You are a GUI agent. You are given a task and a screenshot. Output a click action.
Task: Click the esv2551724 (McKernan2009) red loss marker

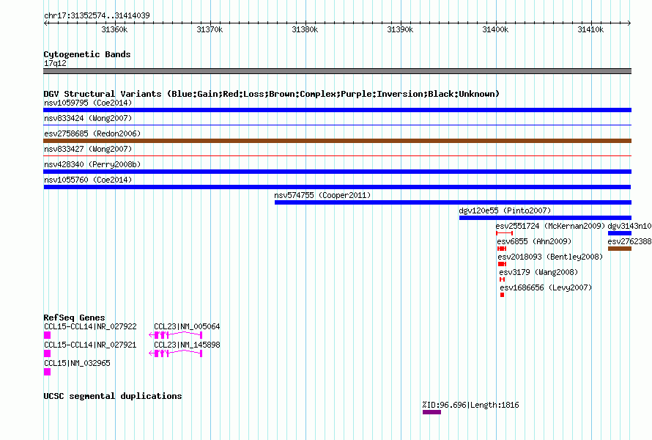[505, 233]
